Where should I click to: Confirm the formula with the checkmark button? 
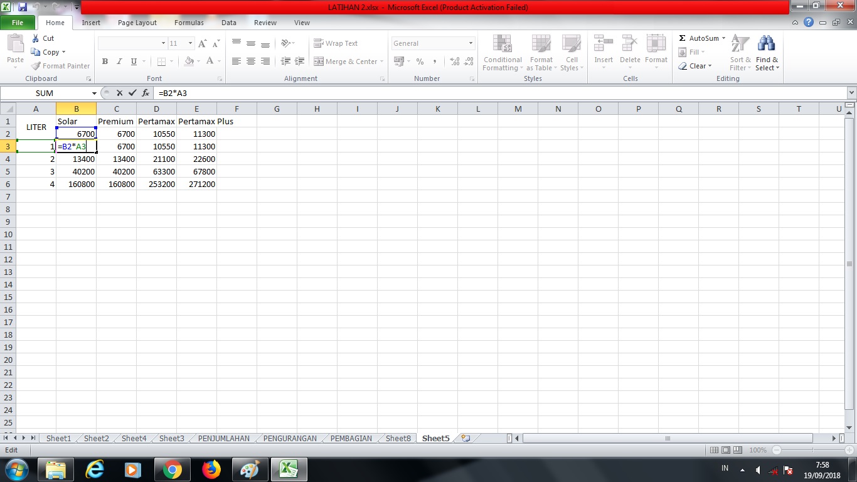tap(132, 92)
